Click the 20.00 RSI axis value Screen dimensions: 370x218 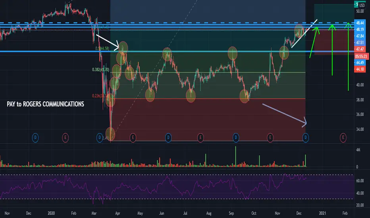360,205
